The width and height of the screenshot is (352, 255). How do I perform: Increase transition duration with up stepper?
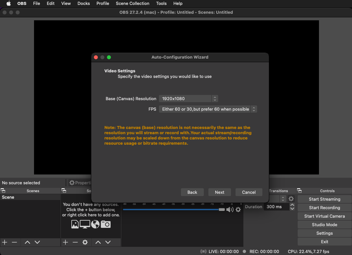(x=292, y=205)
